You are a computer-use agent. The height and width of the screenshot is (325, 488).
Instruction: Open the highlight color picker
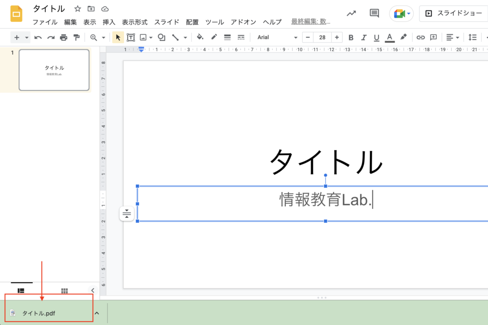pyautogui.click(x=403, y=37)
